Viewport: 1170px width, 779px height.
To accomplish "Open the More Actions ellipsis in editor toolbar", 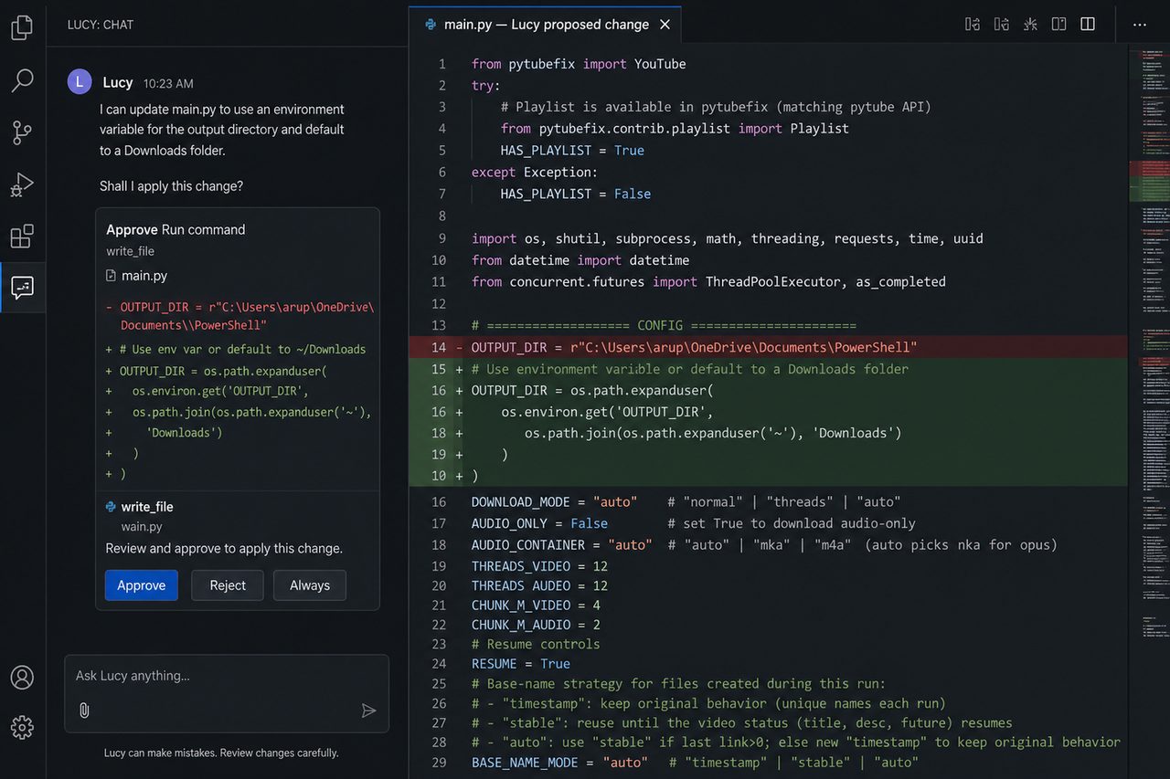I will pos(1140,25).
